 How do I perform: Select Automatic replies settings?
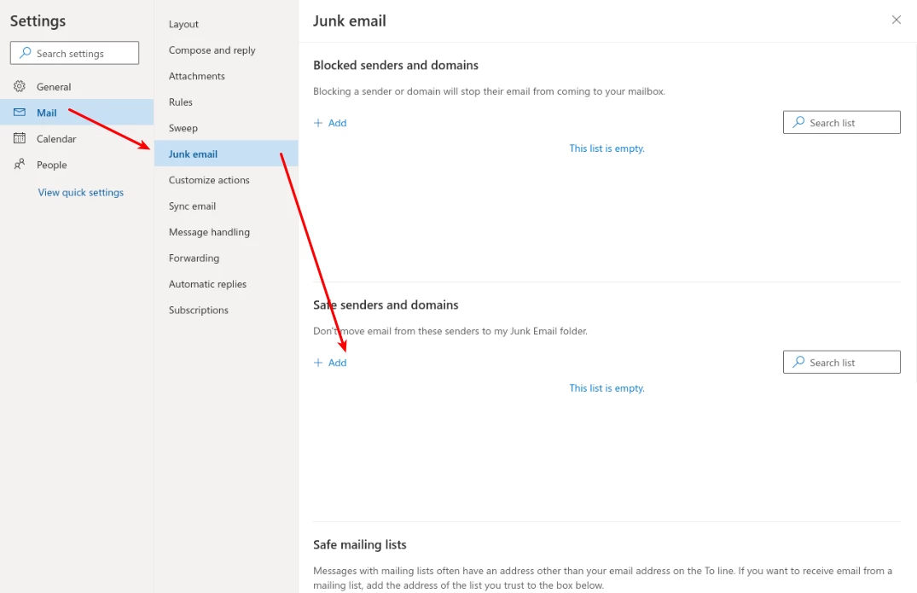tap(208, 283)
